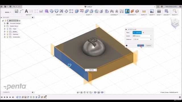
Task: Click the 3D Print icon in Make
Action: pos(159,11)
